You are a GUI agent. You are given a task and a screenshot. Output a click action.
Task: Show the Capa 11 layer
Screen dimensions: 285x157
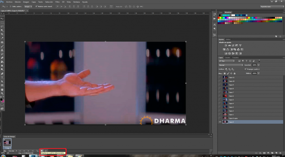(220, 77)
